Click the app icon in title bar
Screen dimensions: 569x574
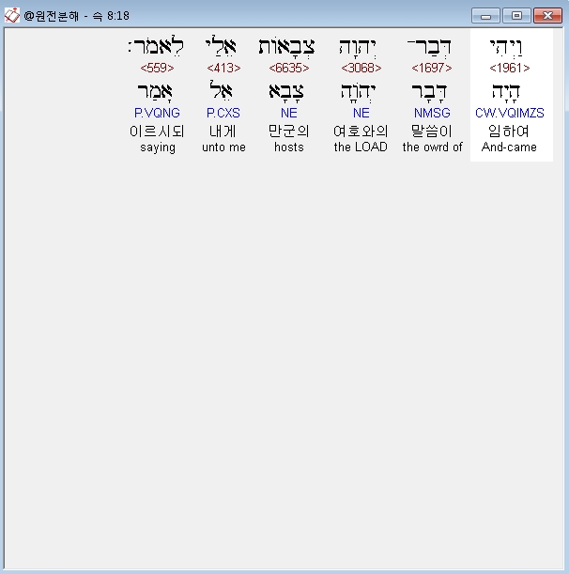coord(11,16)
